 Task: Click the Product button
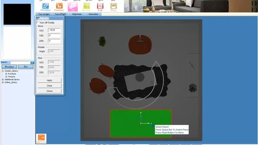9,66
